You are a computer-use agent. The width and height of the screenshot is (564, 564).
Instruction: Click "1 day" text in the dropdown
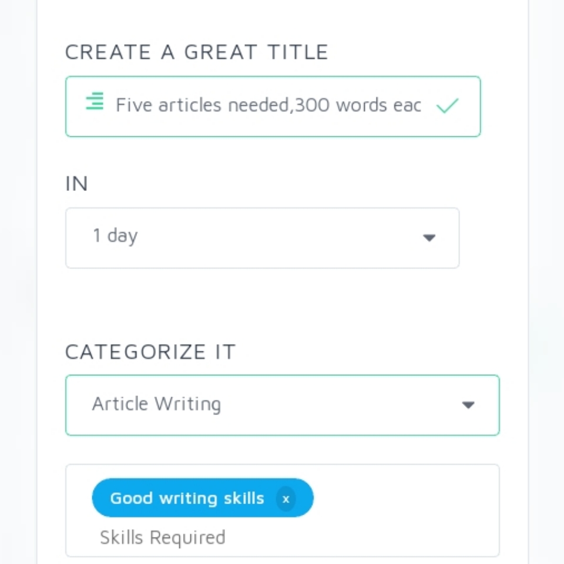(115, 236)
